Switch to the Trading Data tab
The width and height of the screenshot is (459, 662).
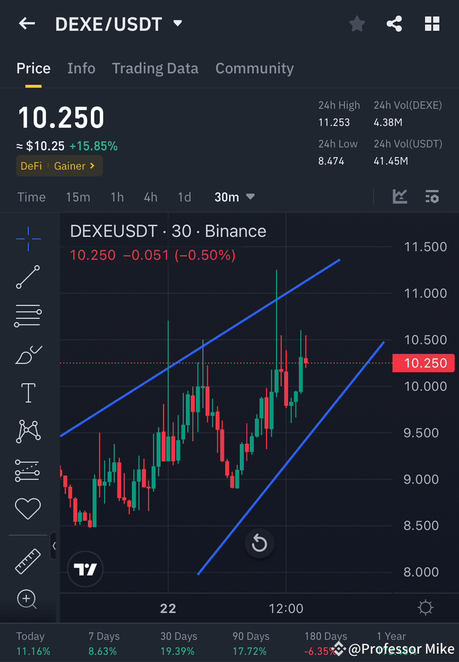coord(155,68)
